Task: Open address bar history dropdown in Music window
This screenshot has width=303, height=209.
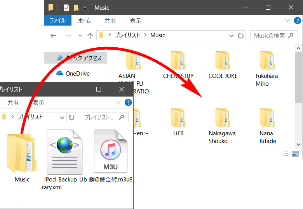Action: click(x=231, y=36)
